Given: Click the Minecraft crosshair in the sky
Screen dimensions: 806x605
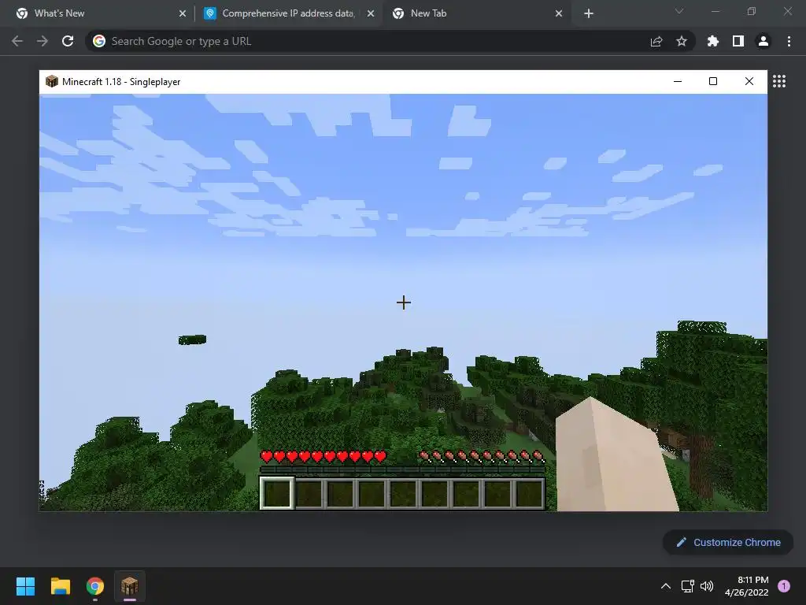Looking at the screenshot, I should click(404, 302).
